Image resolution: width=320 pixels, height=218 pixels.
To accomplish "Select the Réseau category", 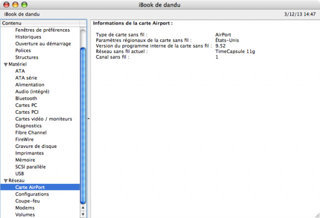I will coord(16,180).
